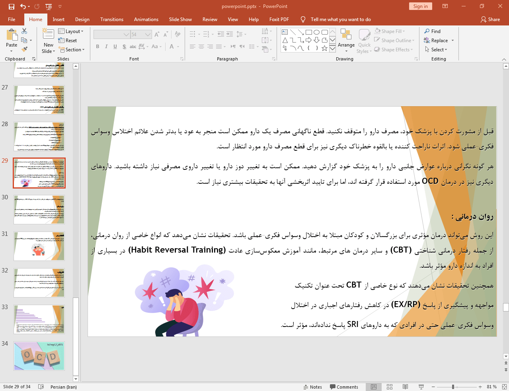Viewport: 509px width, 391px height.
Task: Center the paragraph text
Action: 201,47
